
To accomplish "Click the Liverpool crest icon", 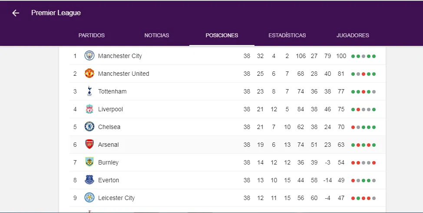I will click(89, 109).
